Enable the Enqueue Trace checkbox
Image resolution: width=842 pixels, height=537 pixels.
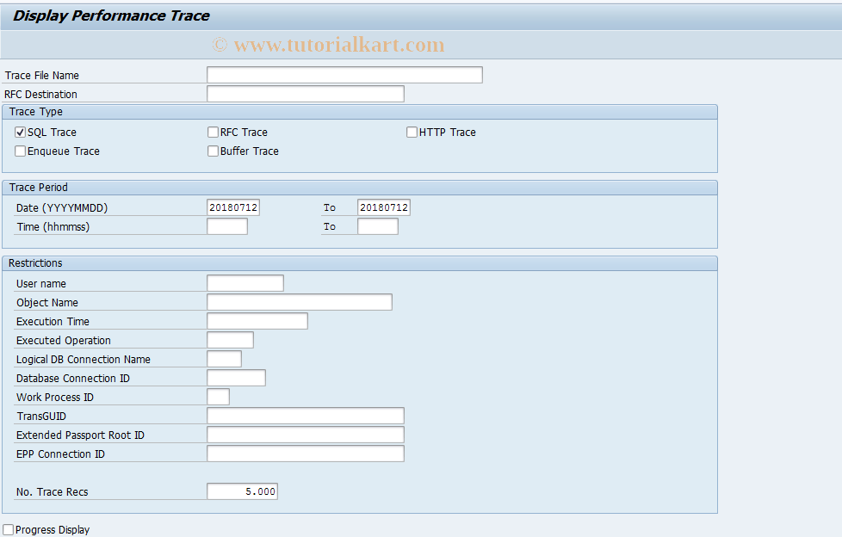(20, 151)
